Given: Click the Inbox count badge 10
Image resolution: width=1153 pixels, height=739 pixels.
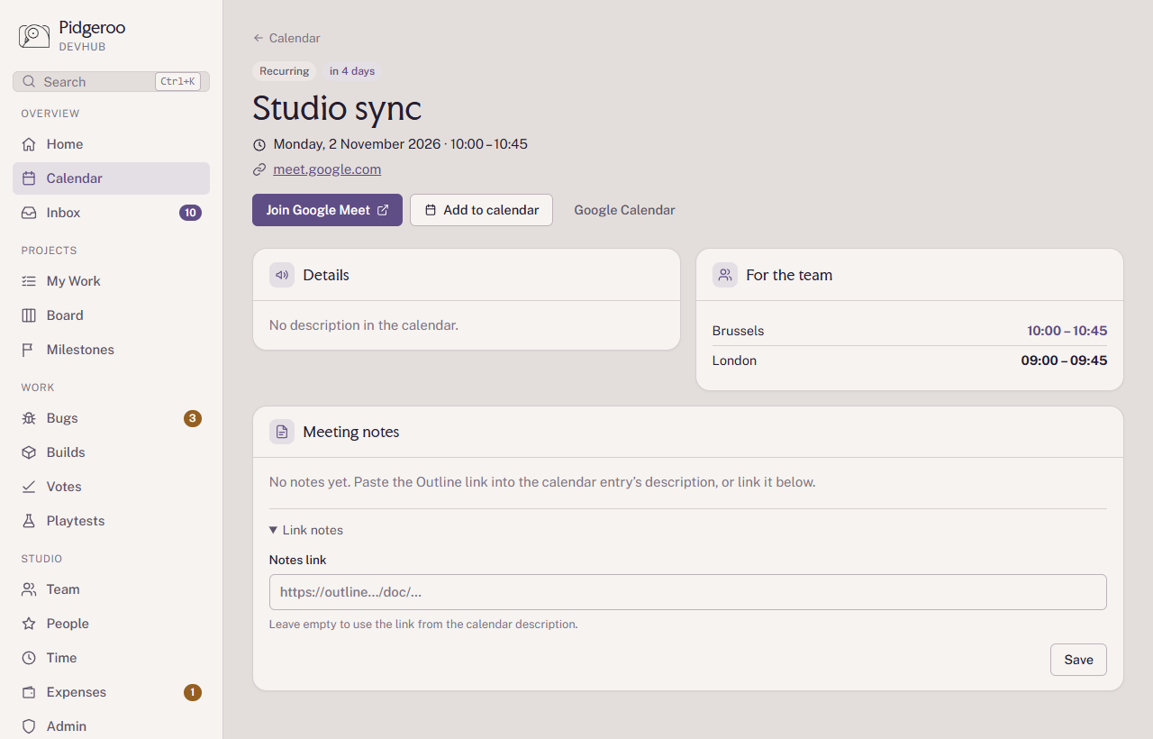Looking at the screenshot, I should [x=190, y=213].
